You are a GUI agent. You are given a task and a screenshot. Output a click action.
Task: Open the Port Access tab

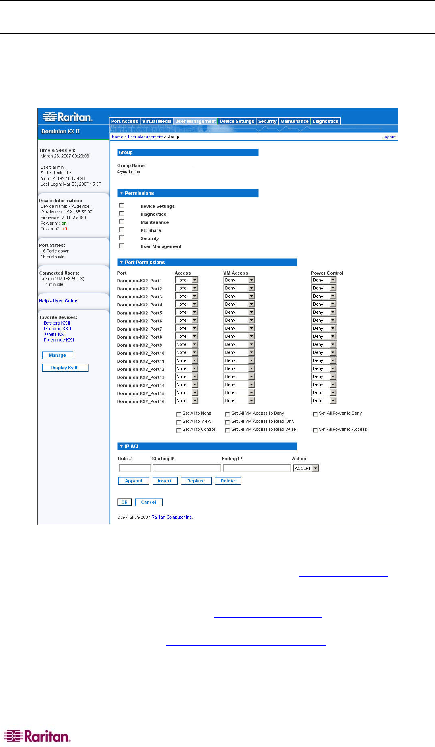click(125, 121)
